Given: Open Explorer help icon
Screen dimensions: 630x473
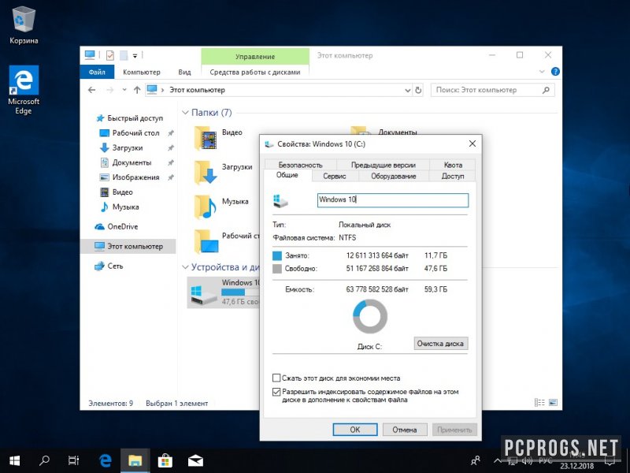Looking at the screenshot, I should click(x=555, y=72).
